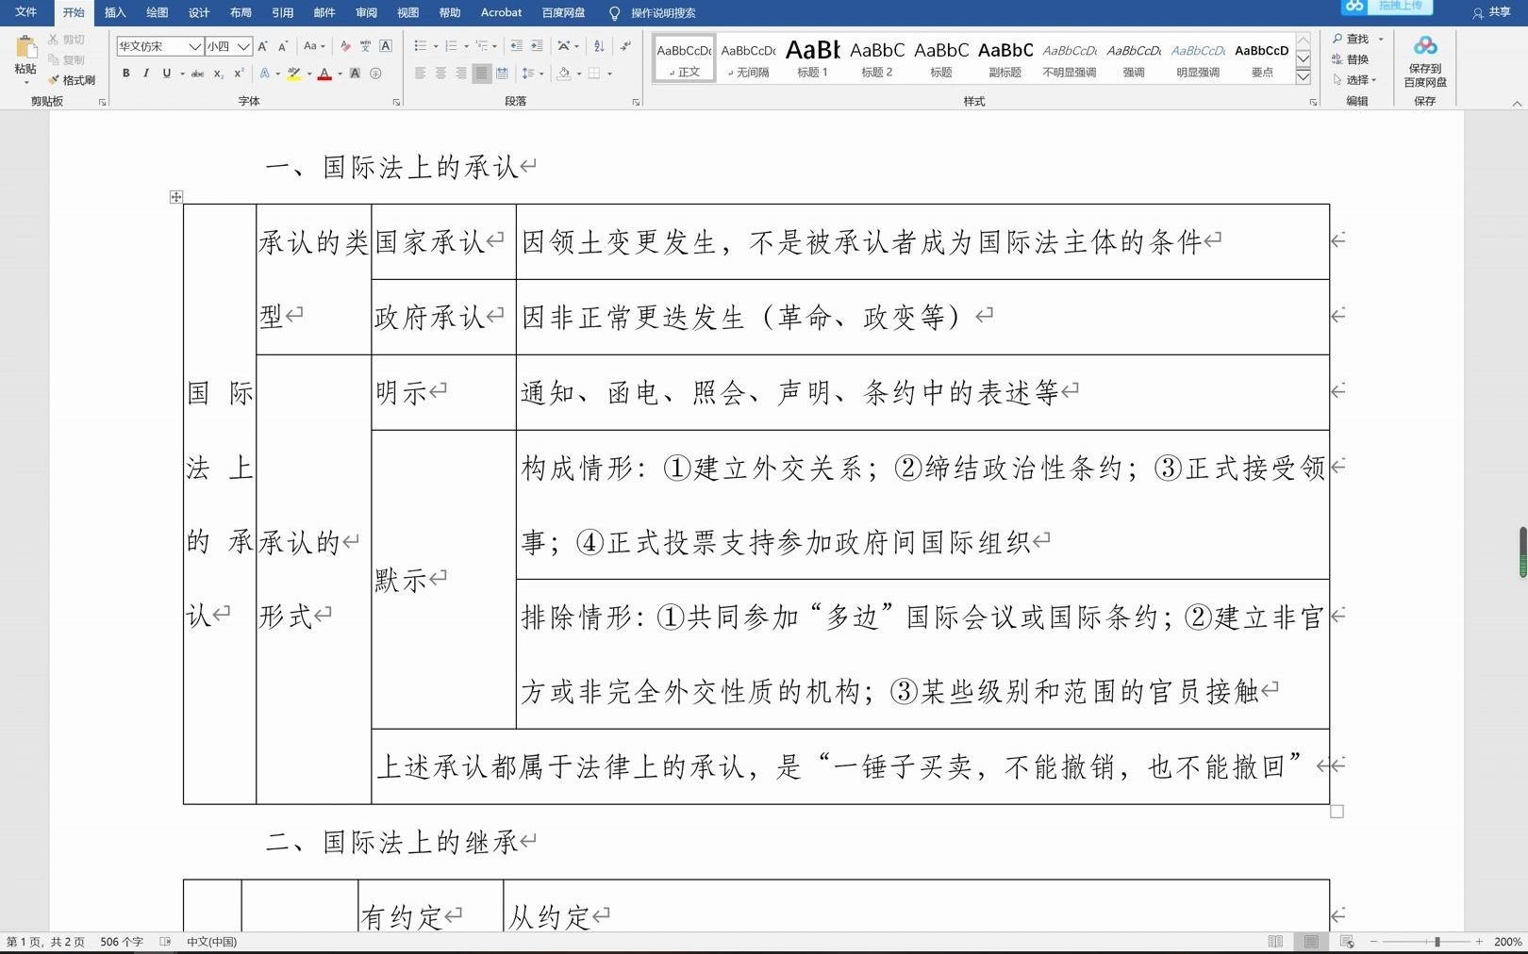Open the 文件 (File) menu
1528x954 pixels.
tap(25, 12)
